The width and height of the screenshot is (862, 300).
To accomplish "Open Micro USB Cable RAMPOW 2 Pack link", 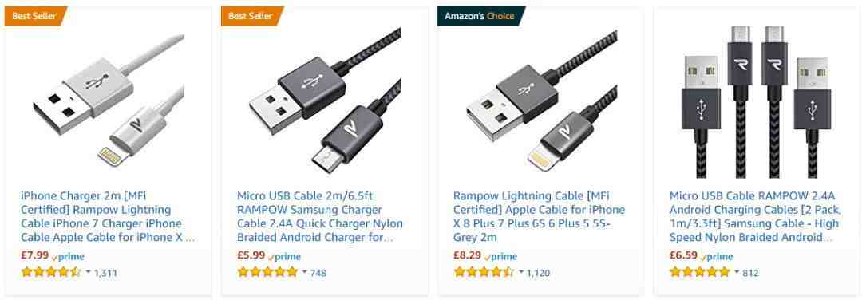I will [754, 216].
